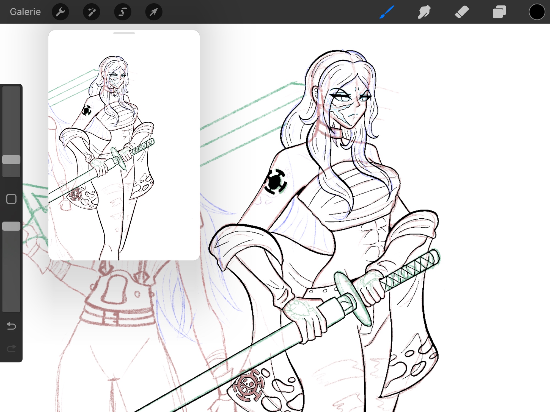
Task: Tap the Undo arrow in sidebar
Action: click(x=11, y=326)
